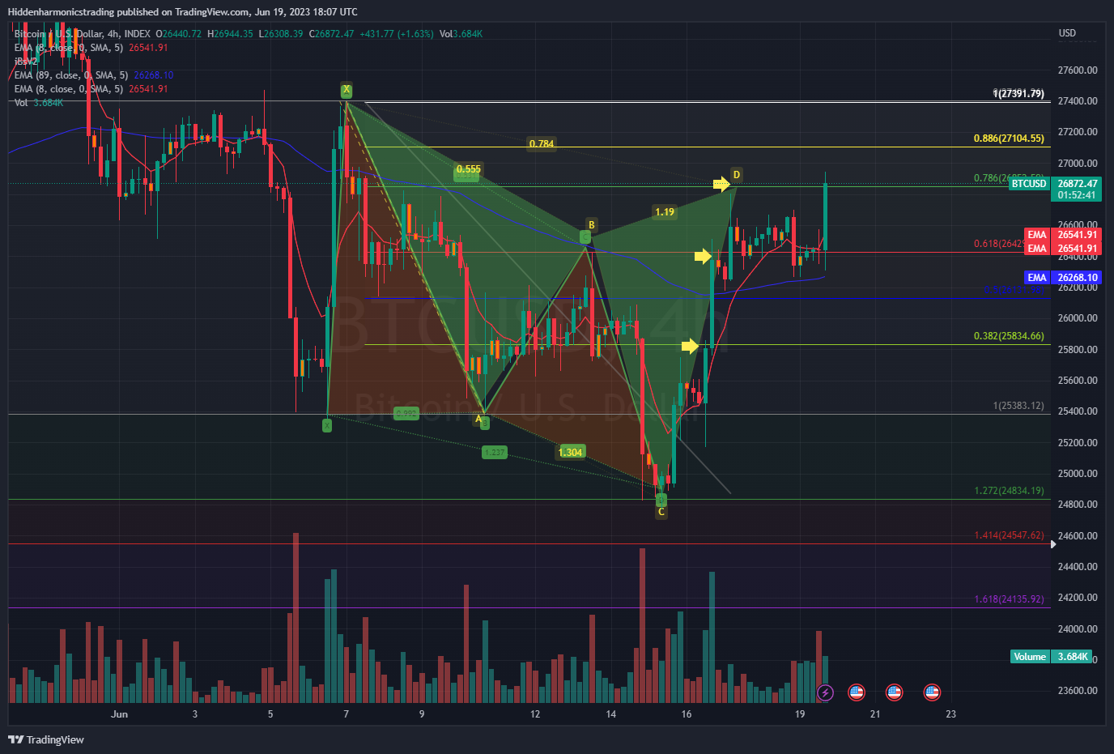This screenshot has width=1114, height=754.
Task: Click the 24400.00 price axis label
Action: 1078,567
